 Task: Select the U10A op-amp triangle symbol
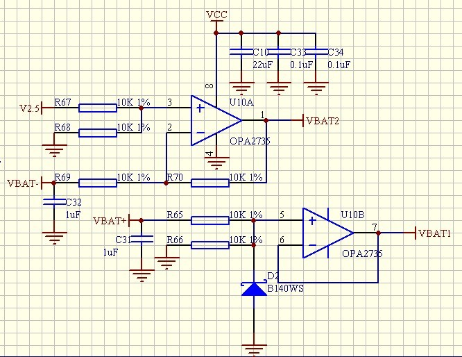[216, 120]
